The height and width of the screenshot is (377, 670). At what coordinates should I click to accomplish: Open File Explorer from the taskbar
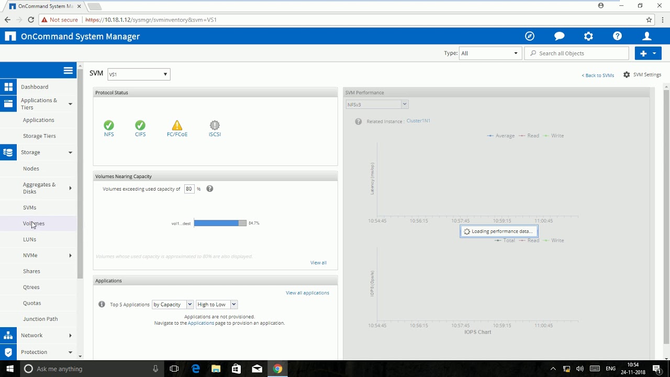click(x=216, y=369)
